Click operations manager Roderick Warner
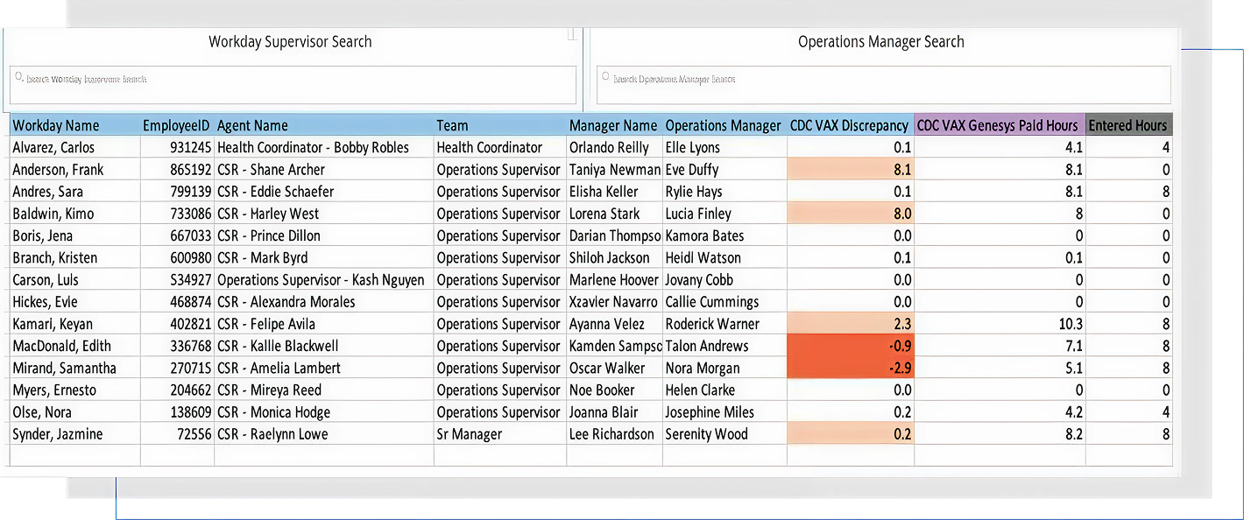Viewport: 1244px width, 520px height. (x=724, y=324)
